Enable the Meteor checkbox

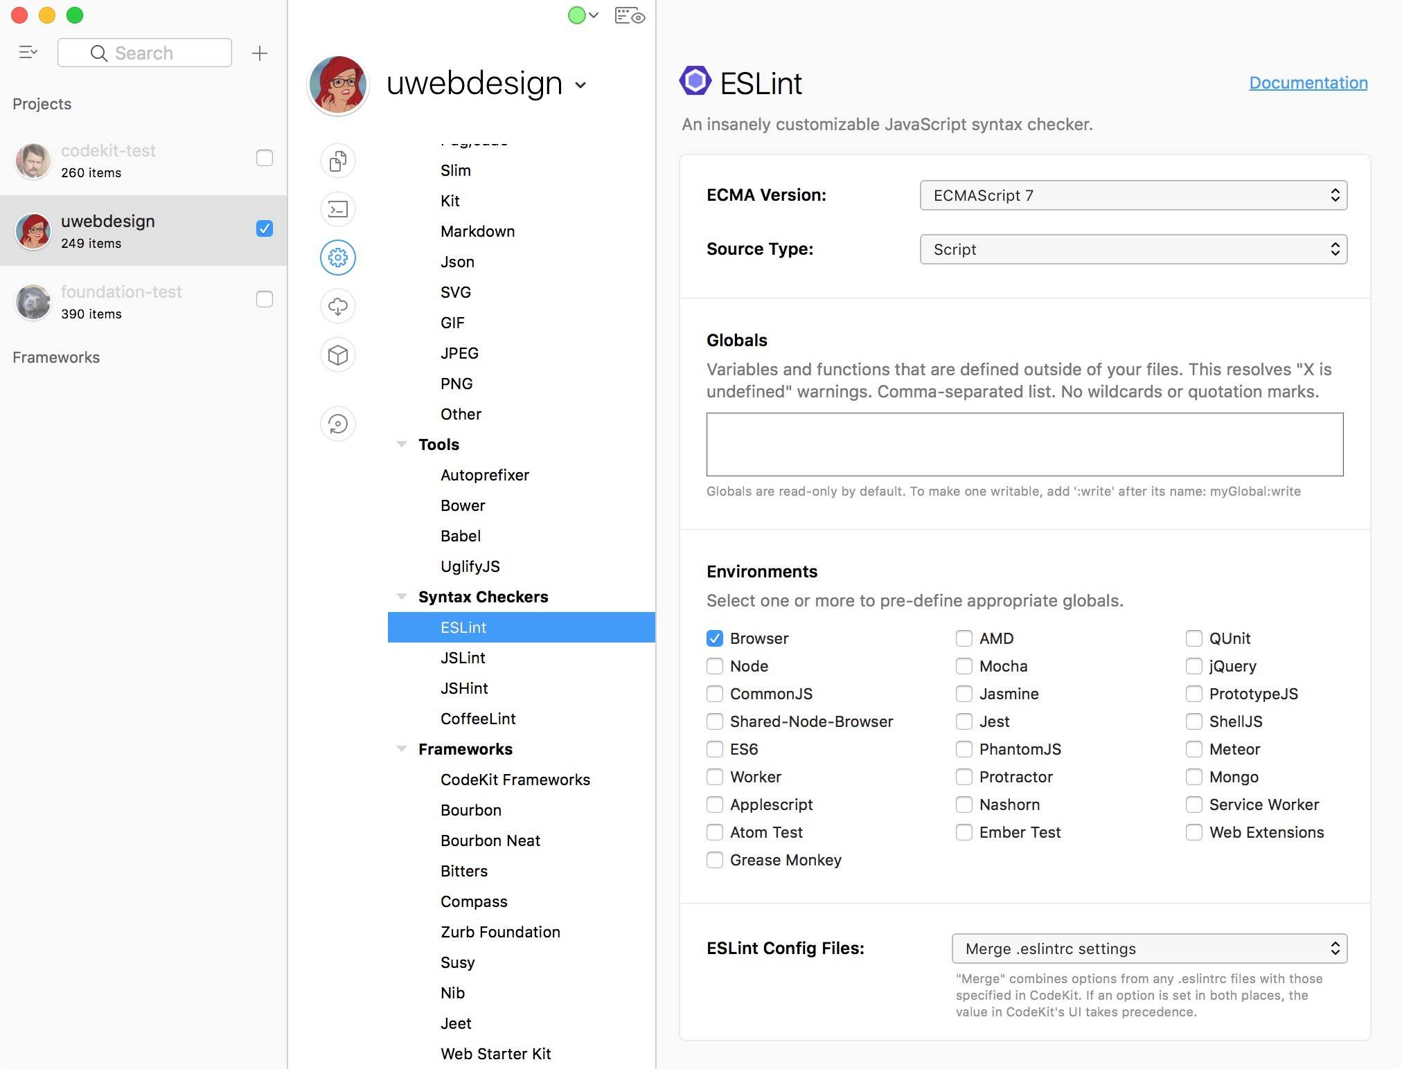tap(1194, 749)
